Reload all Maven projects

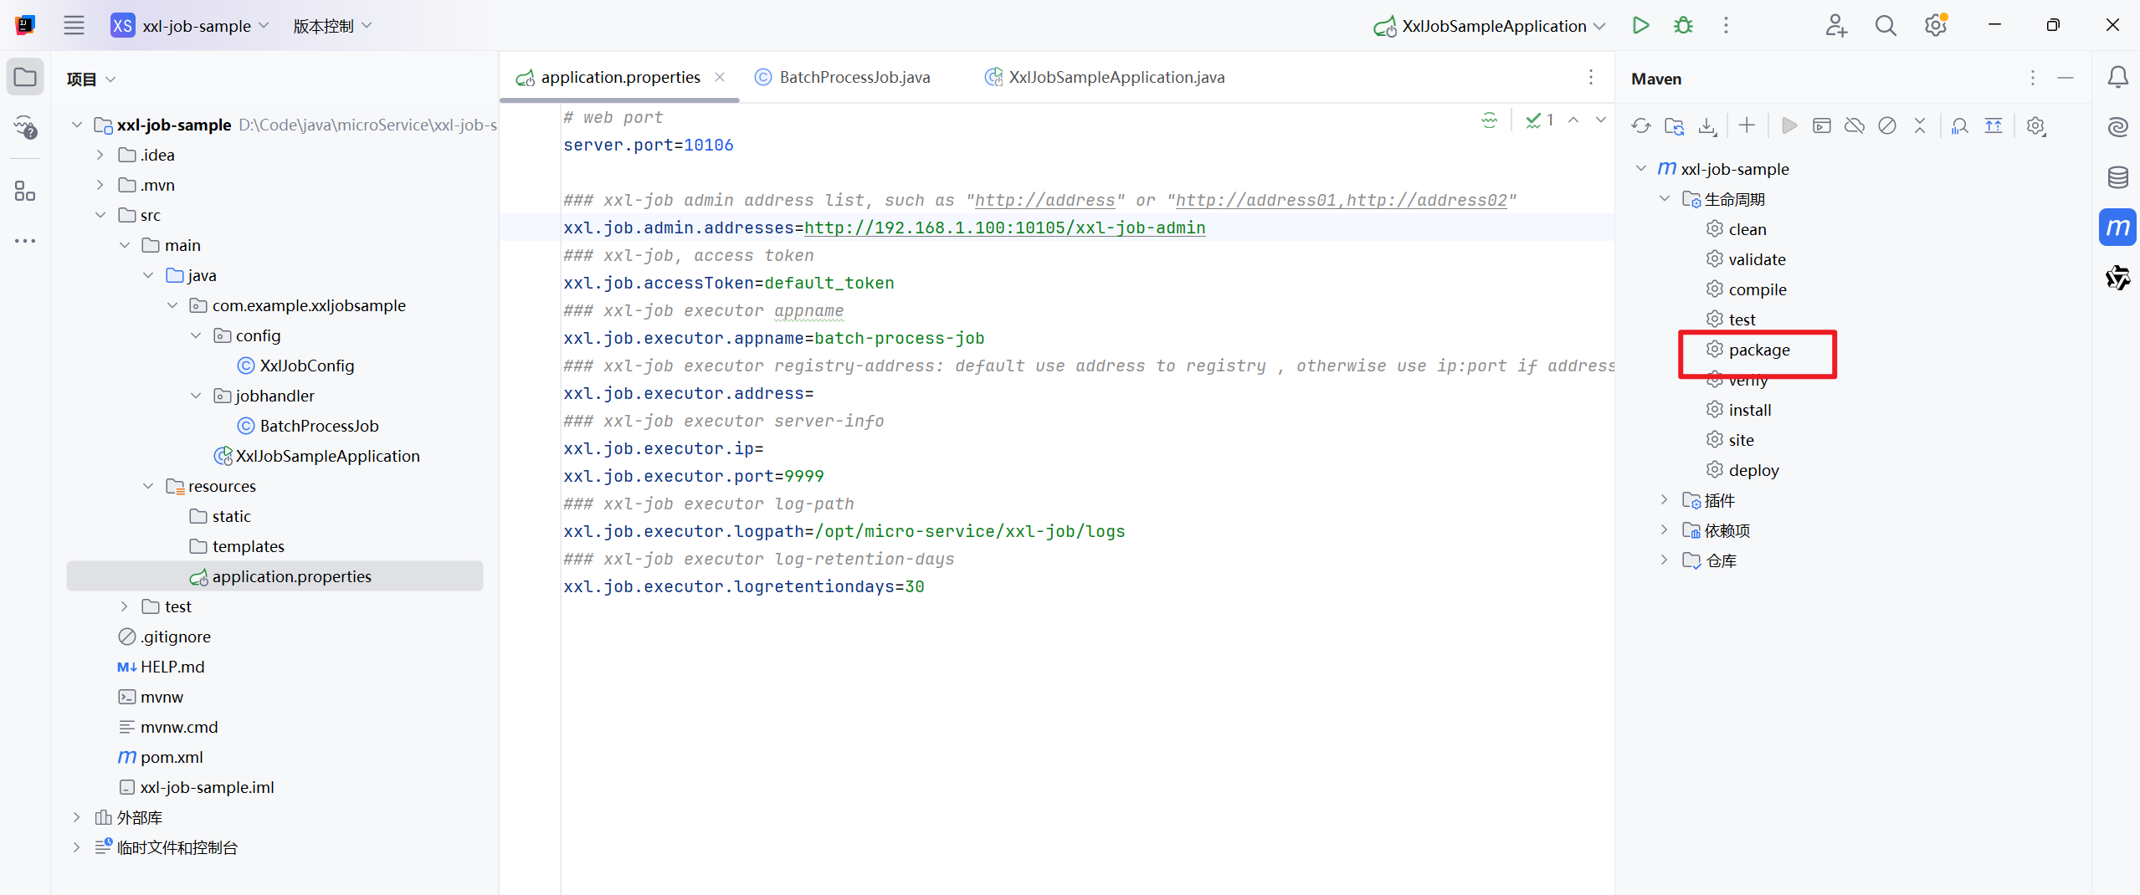[x=1641, y=125]
